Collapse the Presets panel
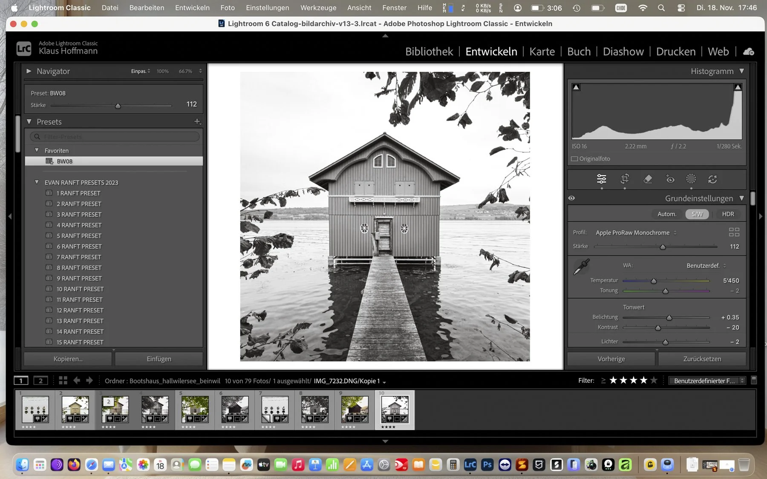This screenshot has height=479, width=767. point(29,122)
